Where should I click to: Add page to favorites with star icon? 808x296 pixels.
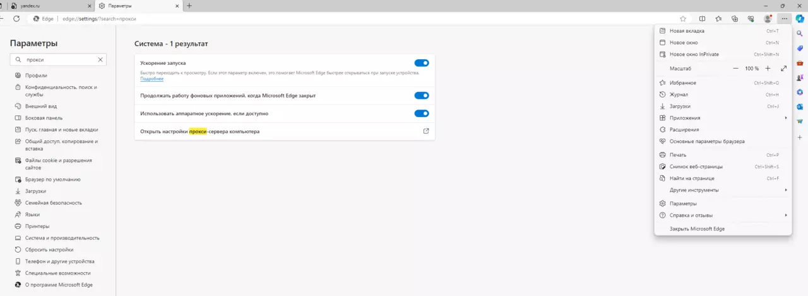(683, 19)
